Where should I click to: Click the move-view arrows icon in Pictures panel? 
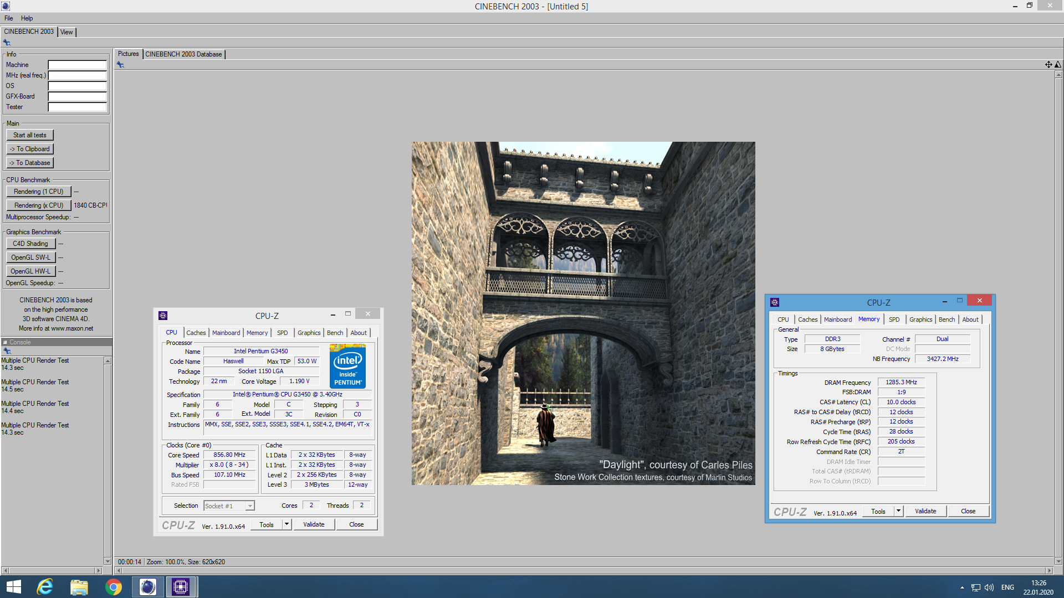pyautogui.click(x=1048, y=65)
